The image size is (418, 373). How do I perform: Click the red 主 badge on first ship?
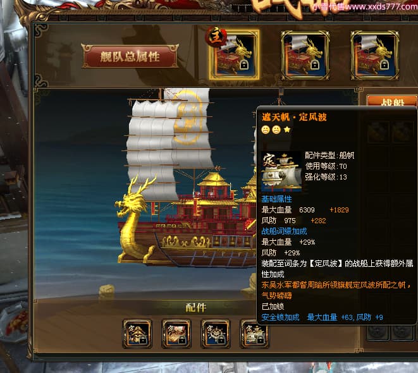216,37
